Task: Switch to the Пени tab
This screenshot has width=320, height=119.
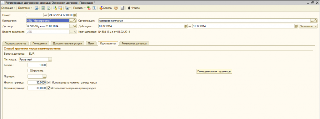Action: tap(91, 43)
